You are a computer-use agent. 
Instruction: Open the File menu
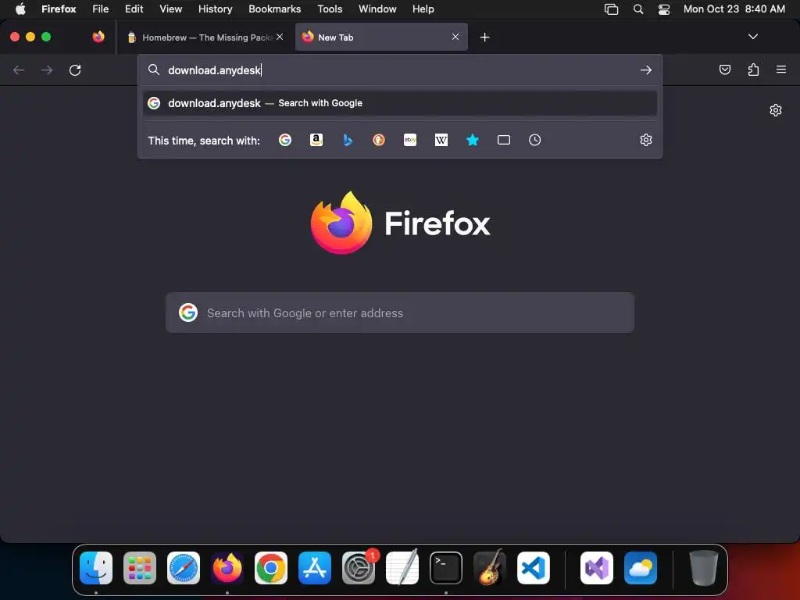pos(101,9)
